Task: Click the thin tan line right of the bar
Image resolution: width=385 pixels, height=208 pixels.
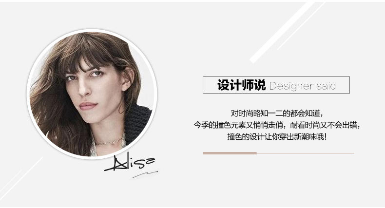Action: [x=306, y=153]
